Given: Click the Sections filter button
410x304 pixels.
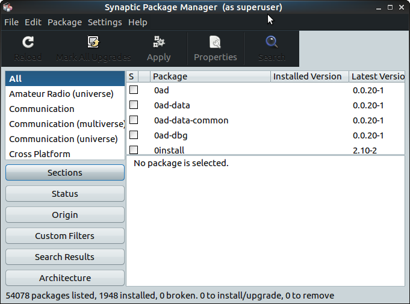Looking at the screenshot, I should [x=65, y=173].
